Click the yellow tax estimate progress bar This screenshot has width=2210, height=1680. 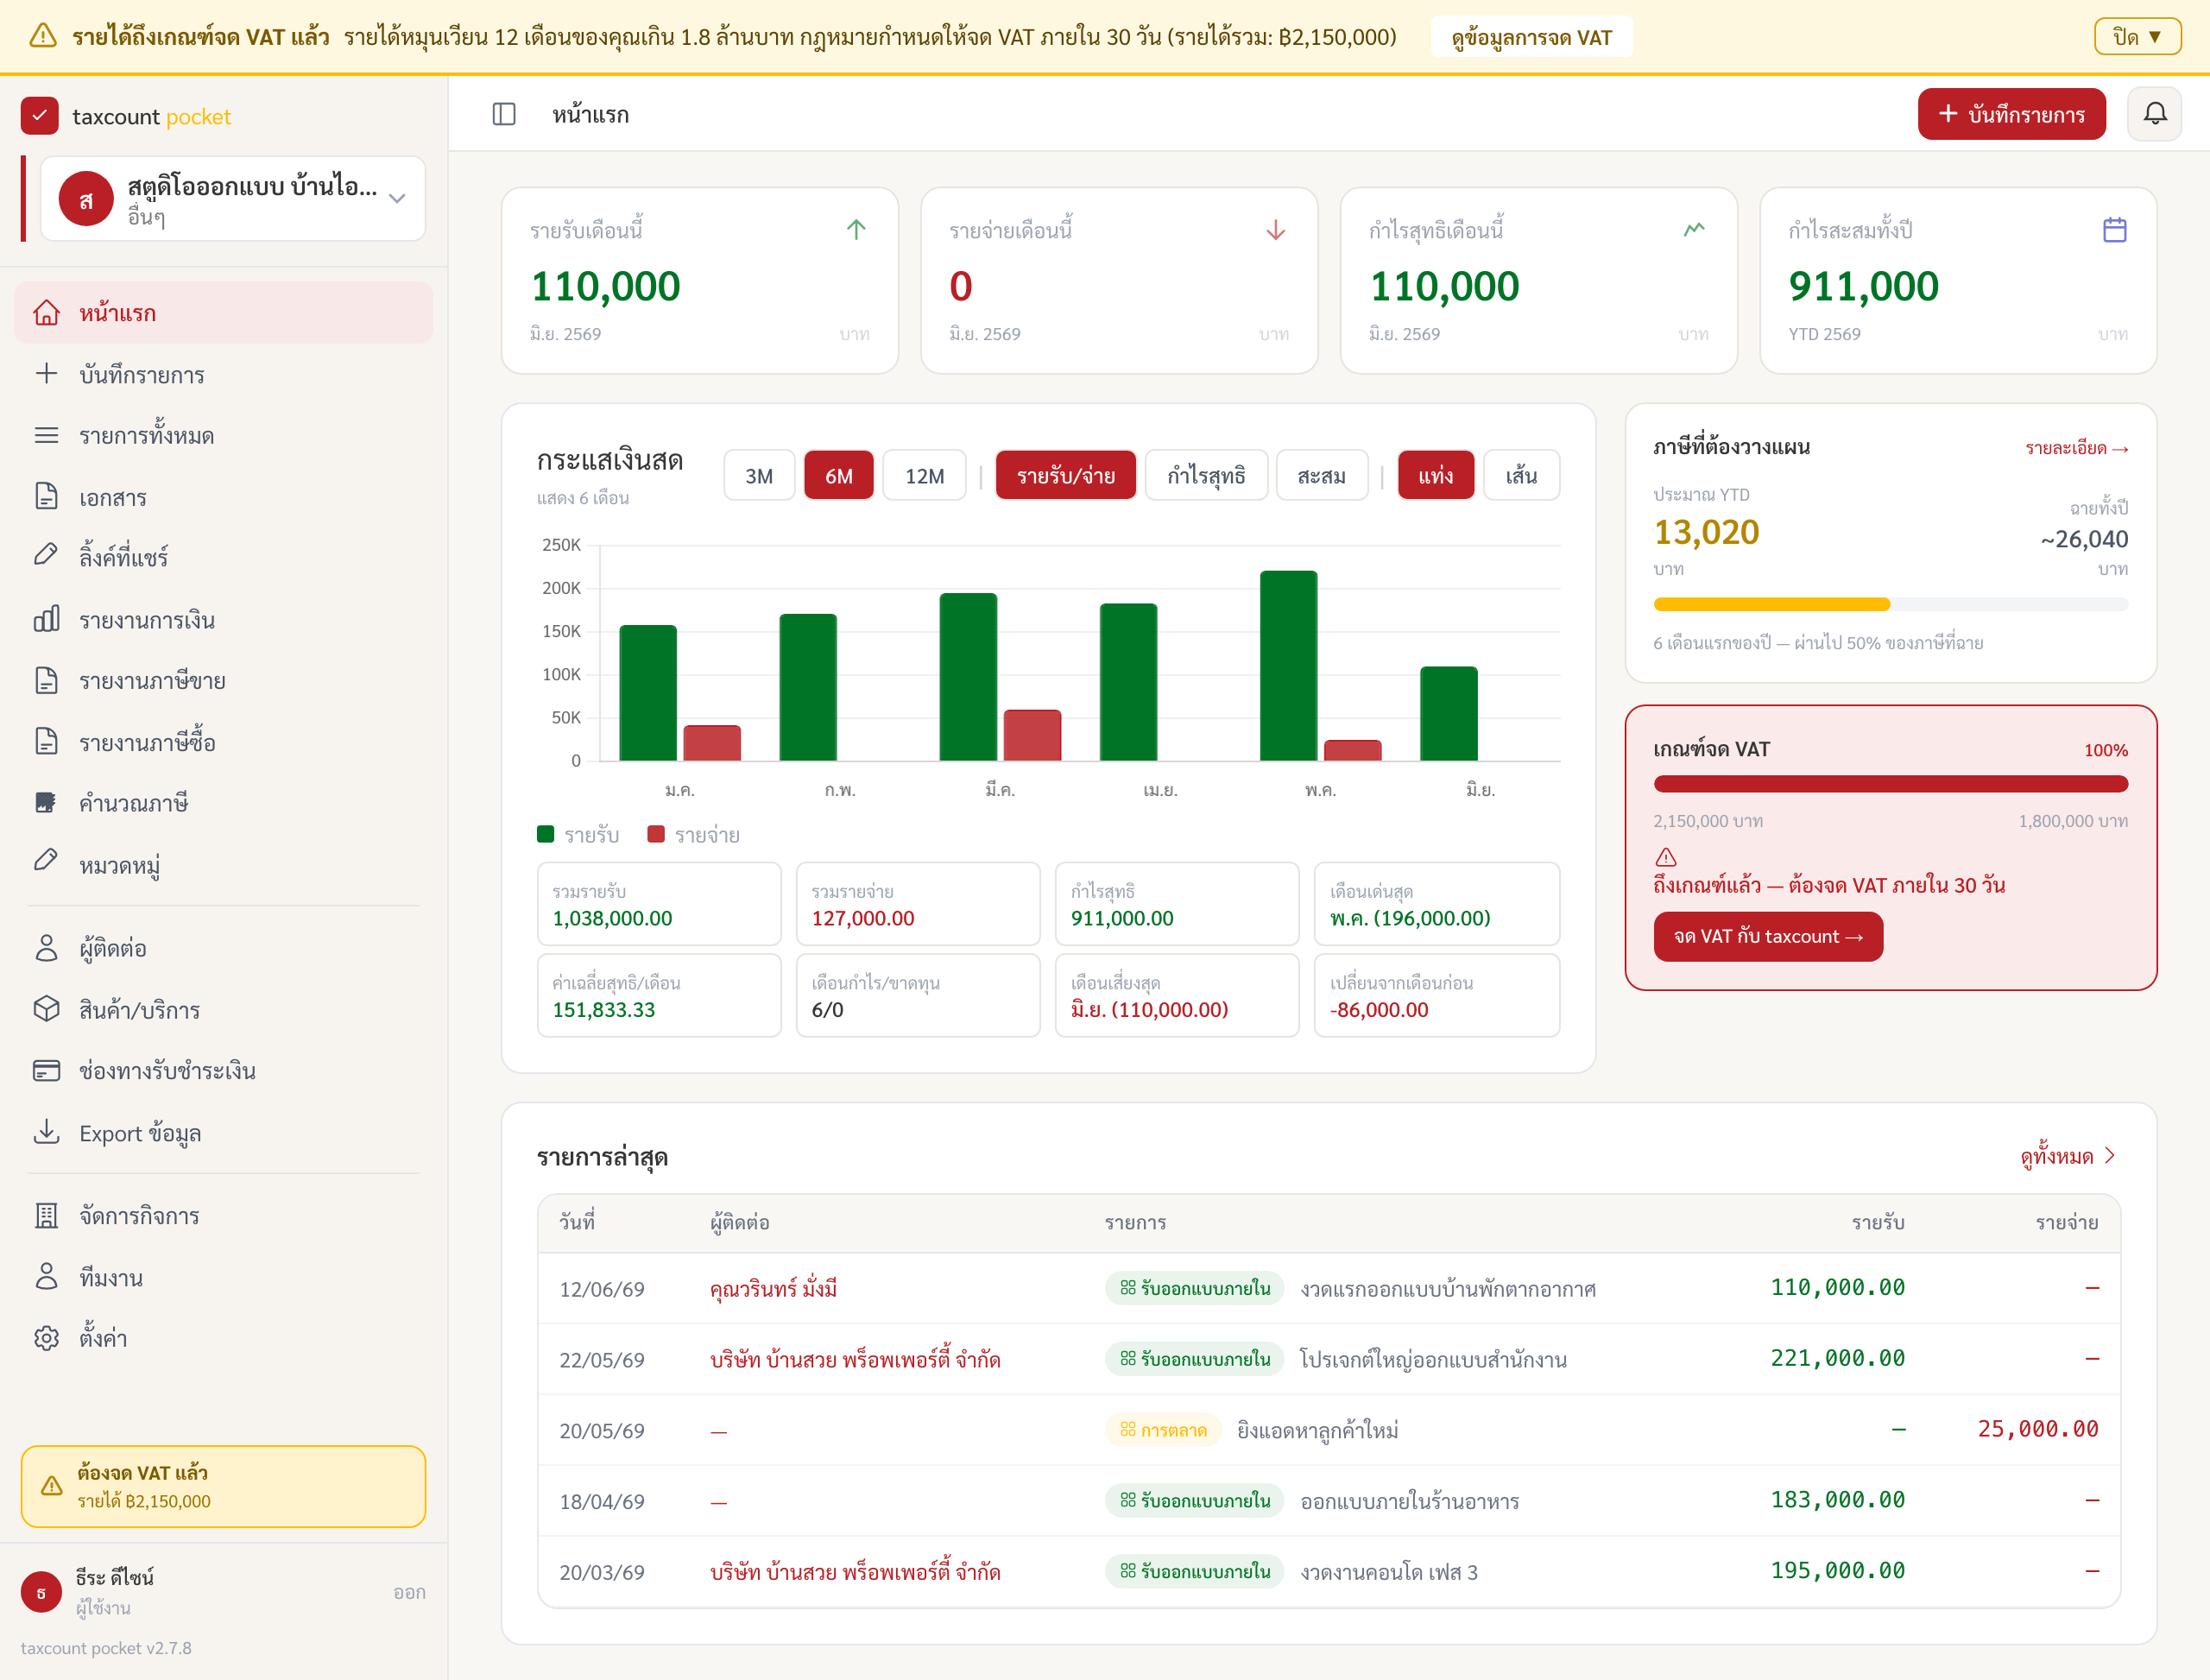click(1891, 604)
